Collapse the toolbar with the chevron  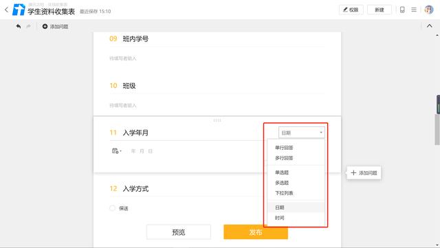tap(429, 26)
